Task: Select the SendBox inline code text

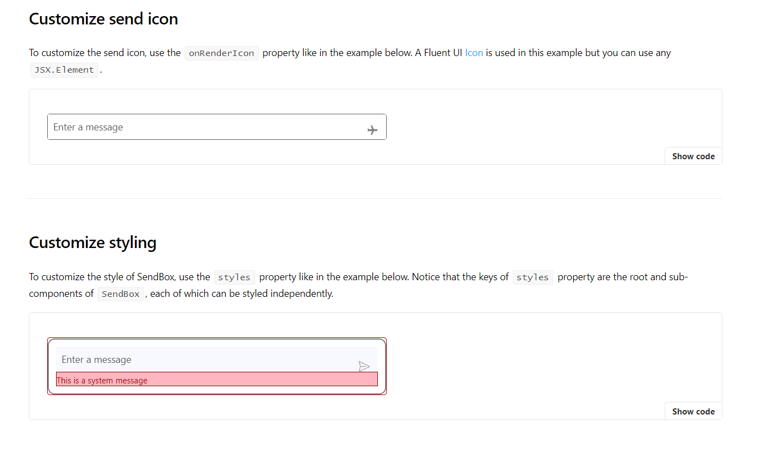Action: click(120, 294)
